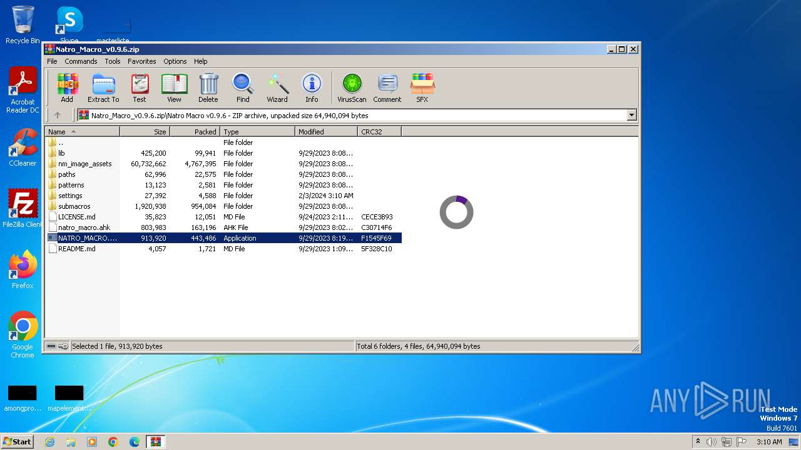Click the View file icon
Image resolution: width=801 pixels, height=450 pixels.
click(x=174, y=88)
